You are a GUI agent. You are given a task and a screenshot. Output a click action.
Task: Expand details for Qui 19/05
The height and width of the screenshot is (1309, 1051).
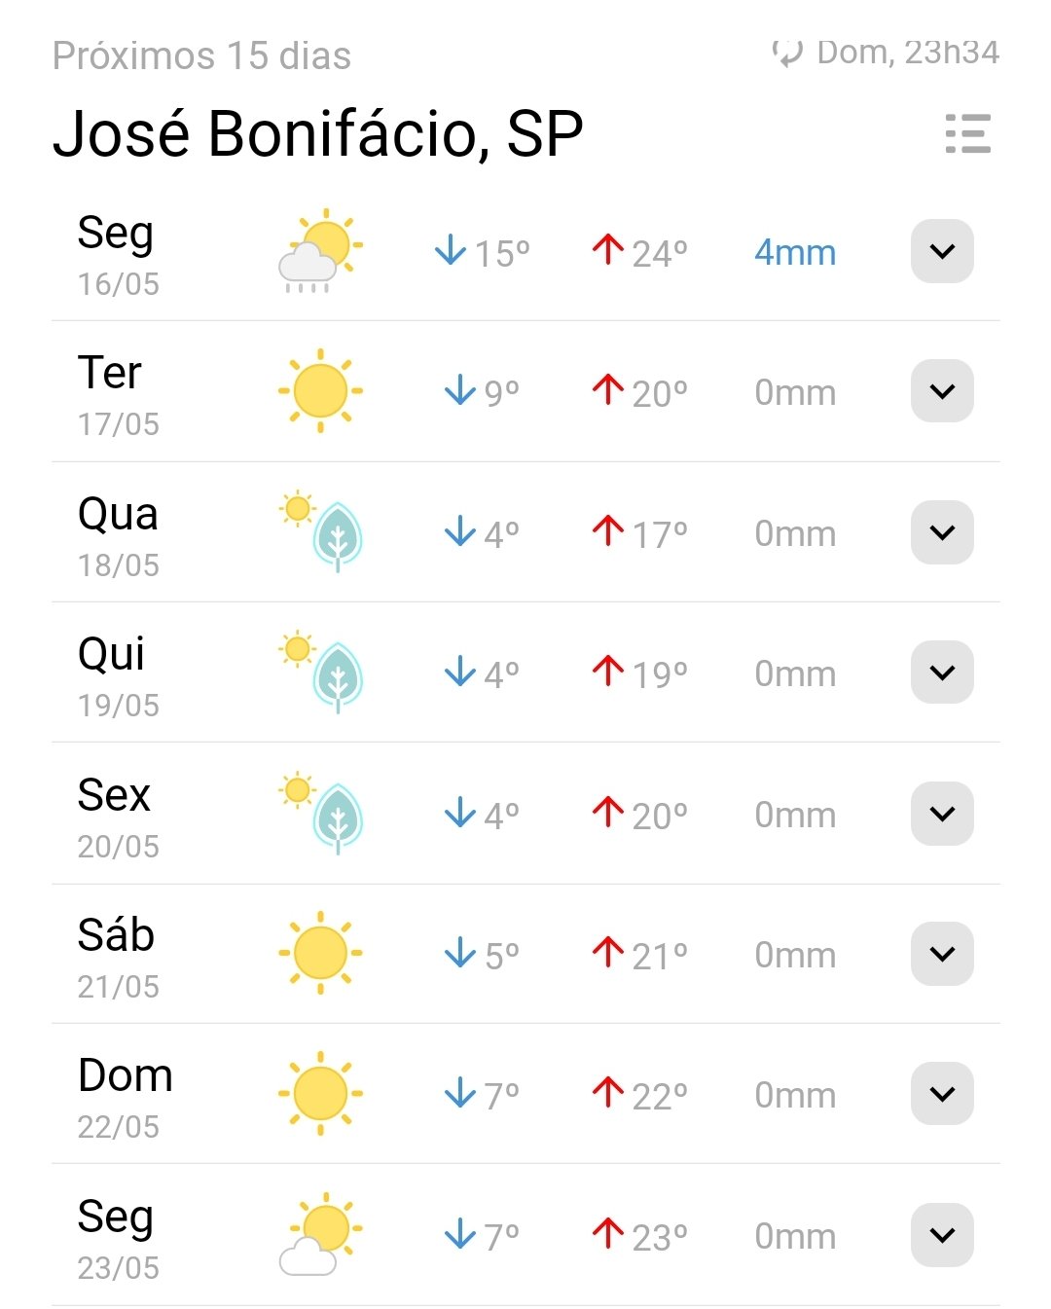coord(942,673)
